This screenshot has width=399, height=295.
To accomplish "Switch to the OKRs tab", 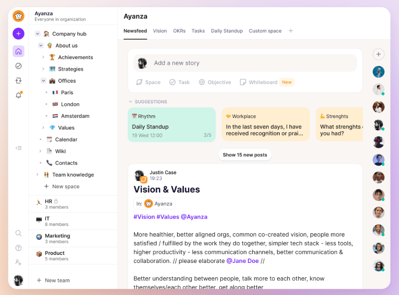I will click(x=179, y=31).
